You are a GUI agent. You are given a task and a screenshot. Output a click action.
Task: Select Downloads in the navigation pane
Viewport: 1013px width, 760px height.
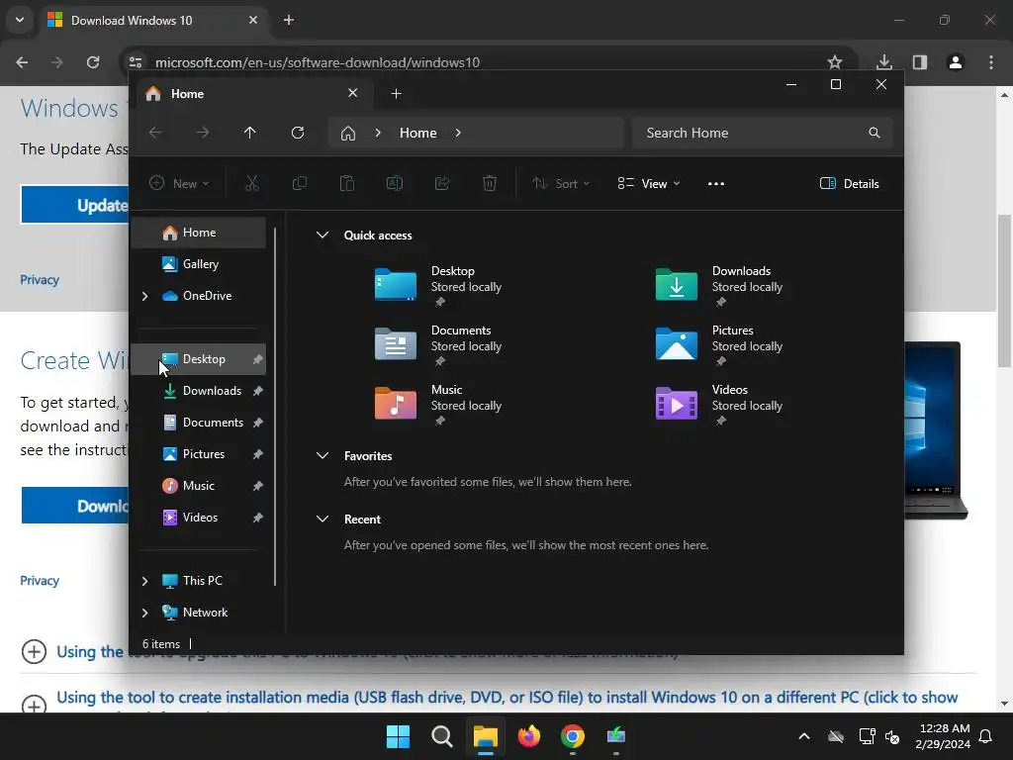point(198,390)
